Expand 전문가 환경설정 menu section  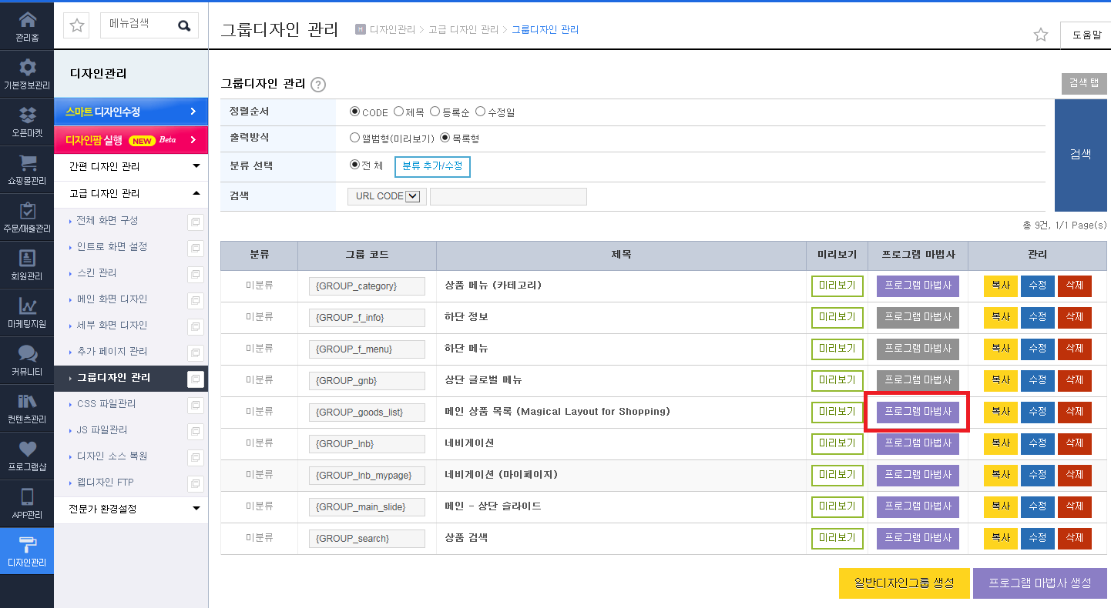pos(131,509)
